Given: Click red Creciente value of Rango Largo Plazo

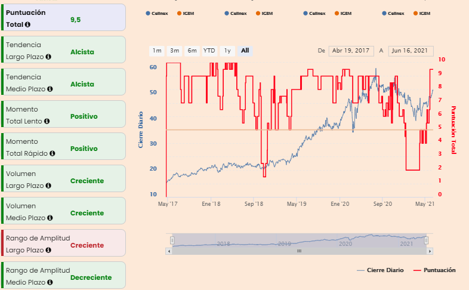Looking at the screenshot, I should pyautogui.click(x=87, y=245).
